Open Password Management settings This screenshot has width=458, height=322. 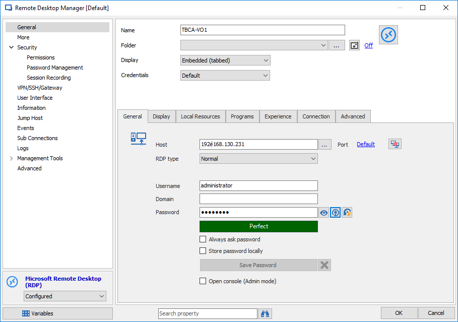click(55, 68)
